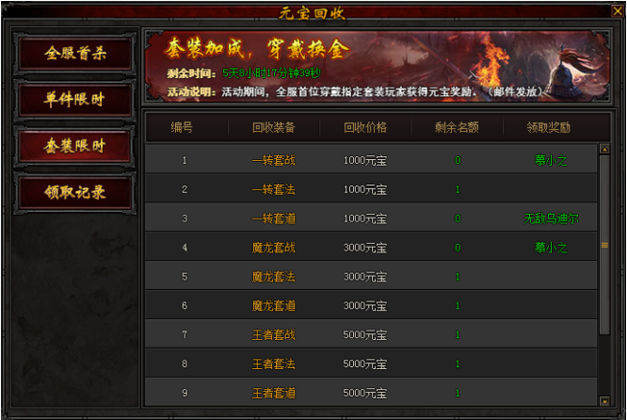
Task: Close the 元宝回收 window with the X icon
Action: (x=618, y=10)
